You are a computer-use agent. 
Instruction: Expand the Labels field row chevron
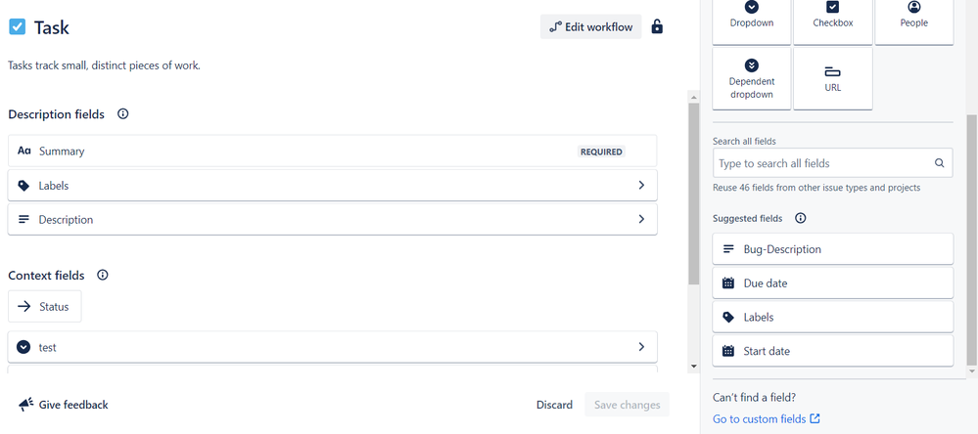pyautogui.click(x=641, y=185)
